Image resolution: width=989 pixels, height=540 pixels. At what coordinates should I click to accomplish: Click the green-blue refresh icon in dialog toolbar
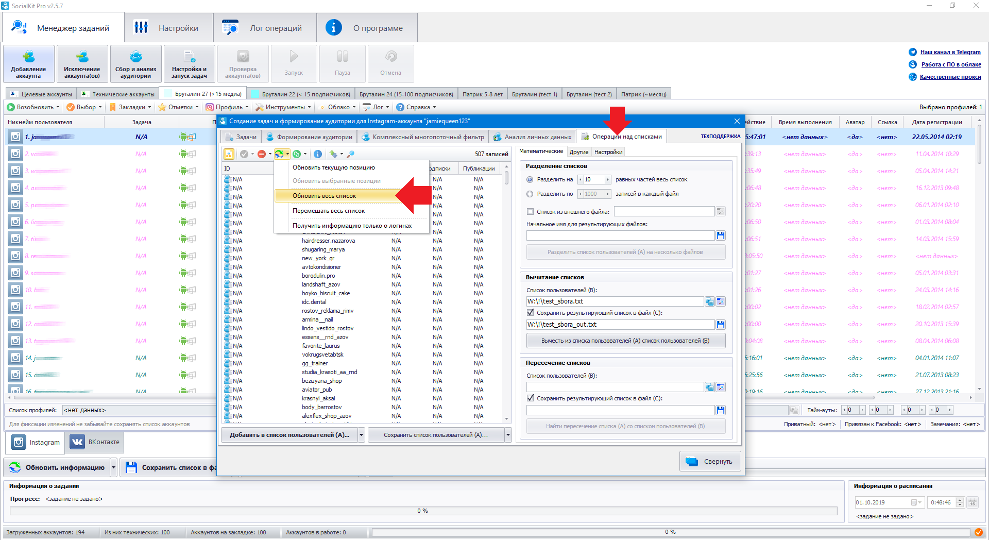[279, 154]
